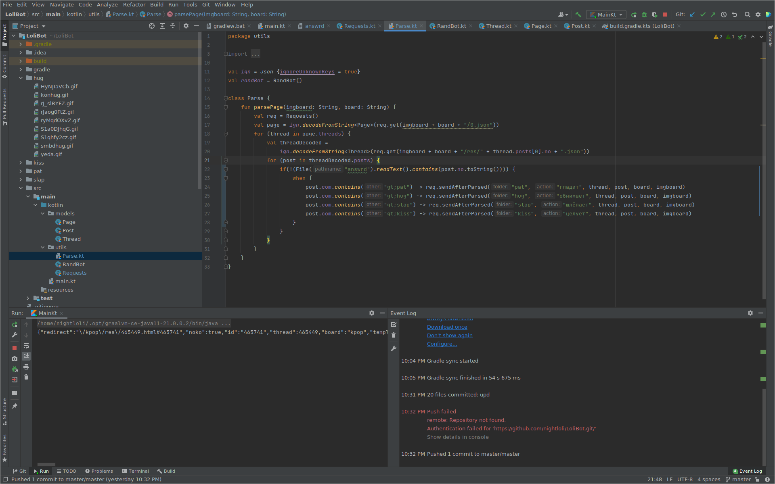Expand the kiss folder

click(x=21, y=163)
